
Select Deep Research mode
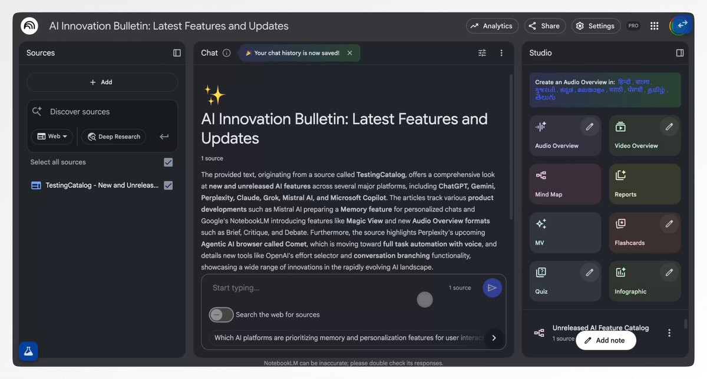click(114, 137)
